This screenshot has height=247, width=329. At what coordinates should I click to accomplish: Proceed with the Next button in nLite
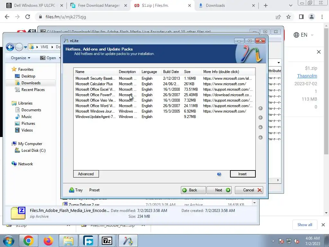[x=219, y=190]
